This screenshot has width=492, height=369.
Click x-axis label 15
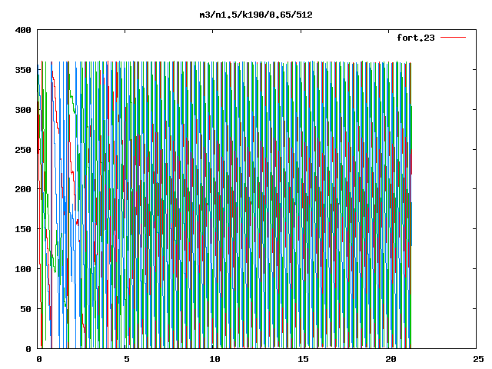pyautogui.click(x=302, y=359)
